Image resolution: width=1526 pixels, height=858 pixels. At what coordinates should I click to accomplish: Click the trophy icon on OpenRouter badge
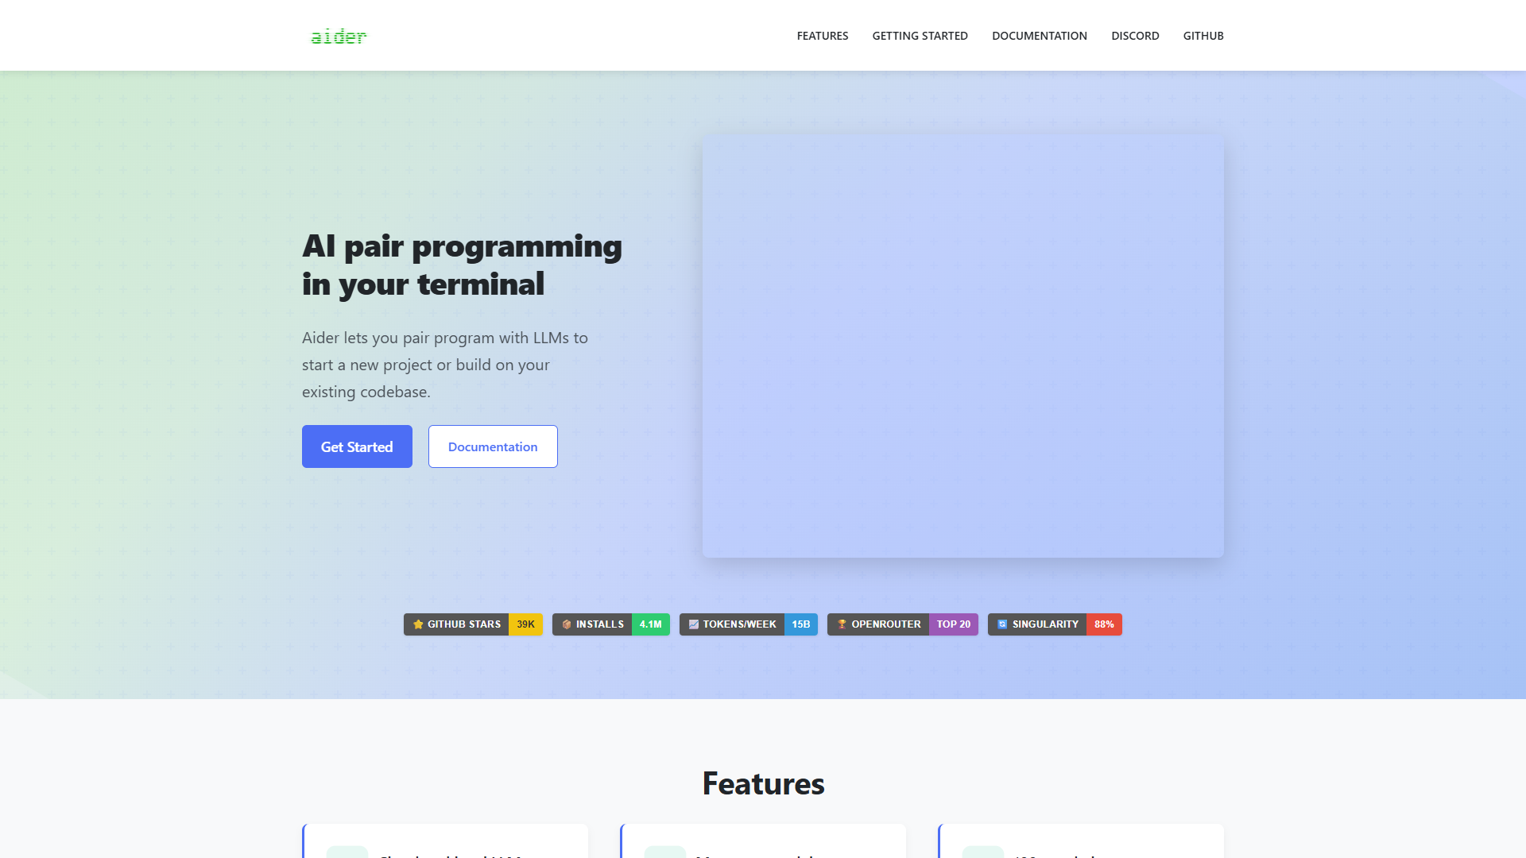842,624
